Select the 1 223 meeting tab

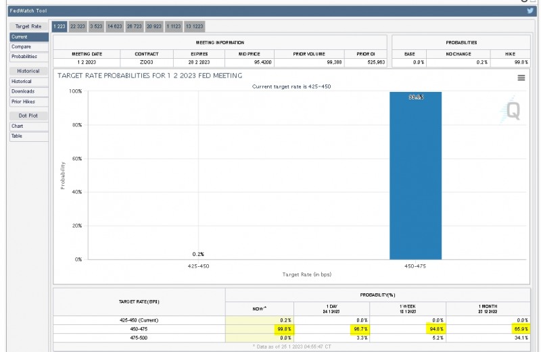[60, 26]
